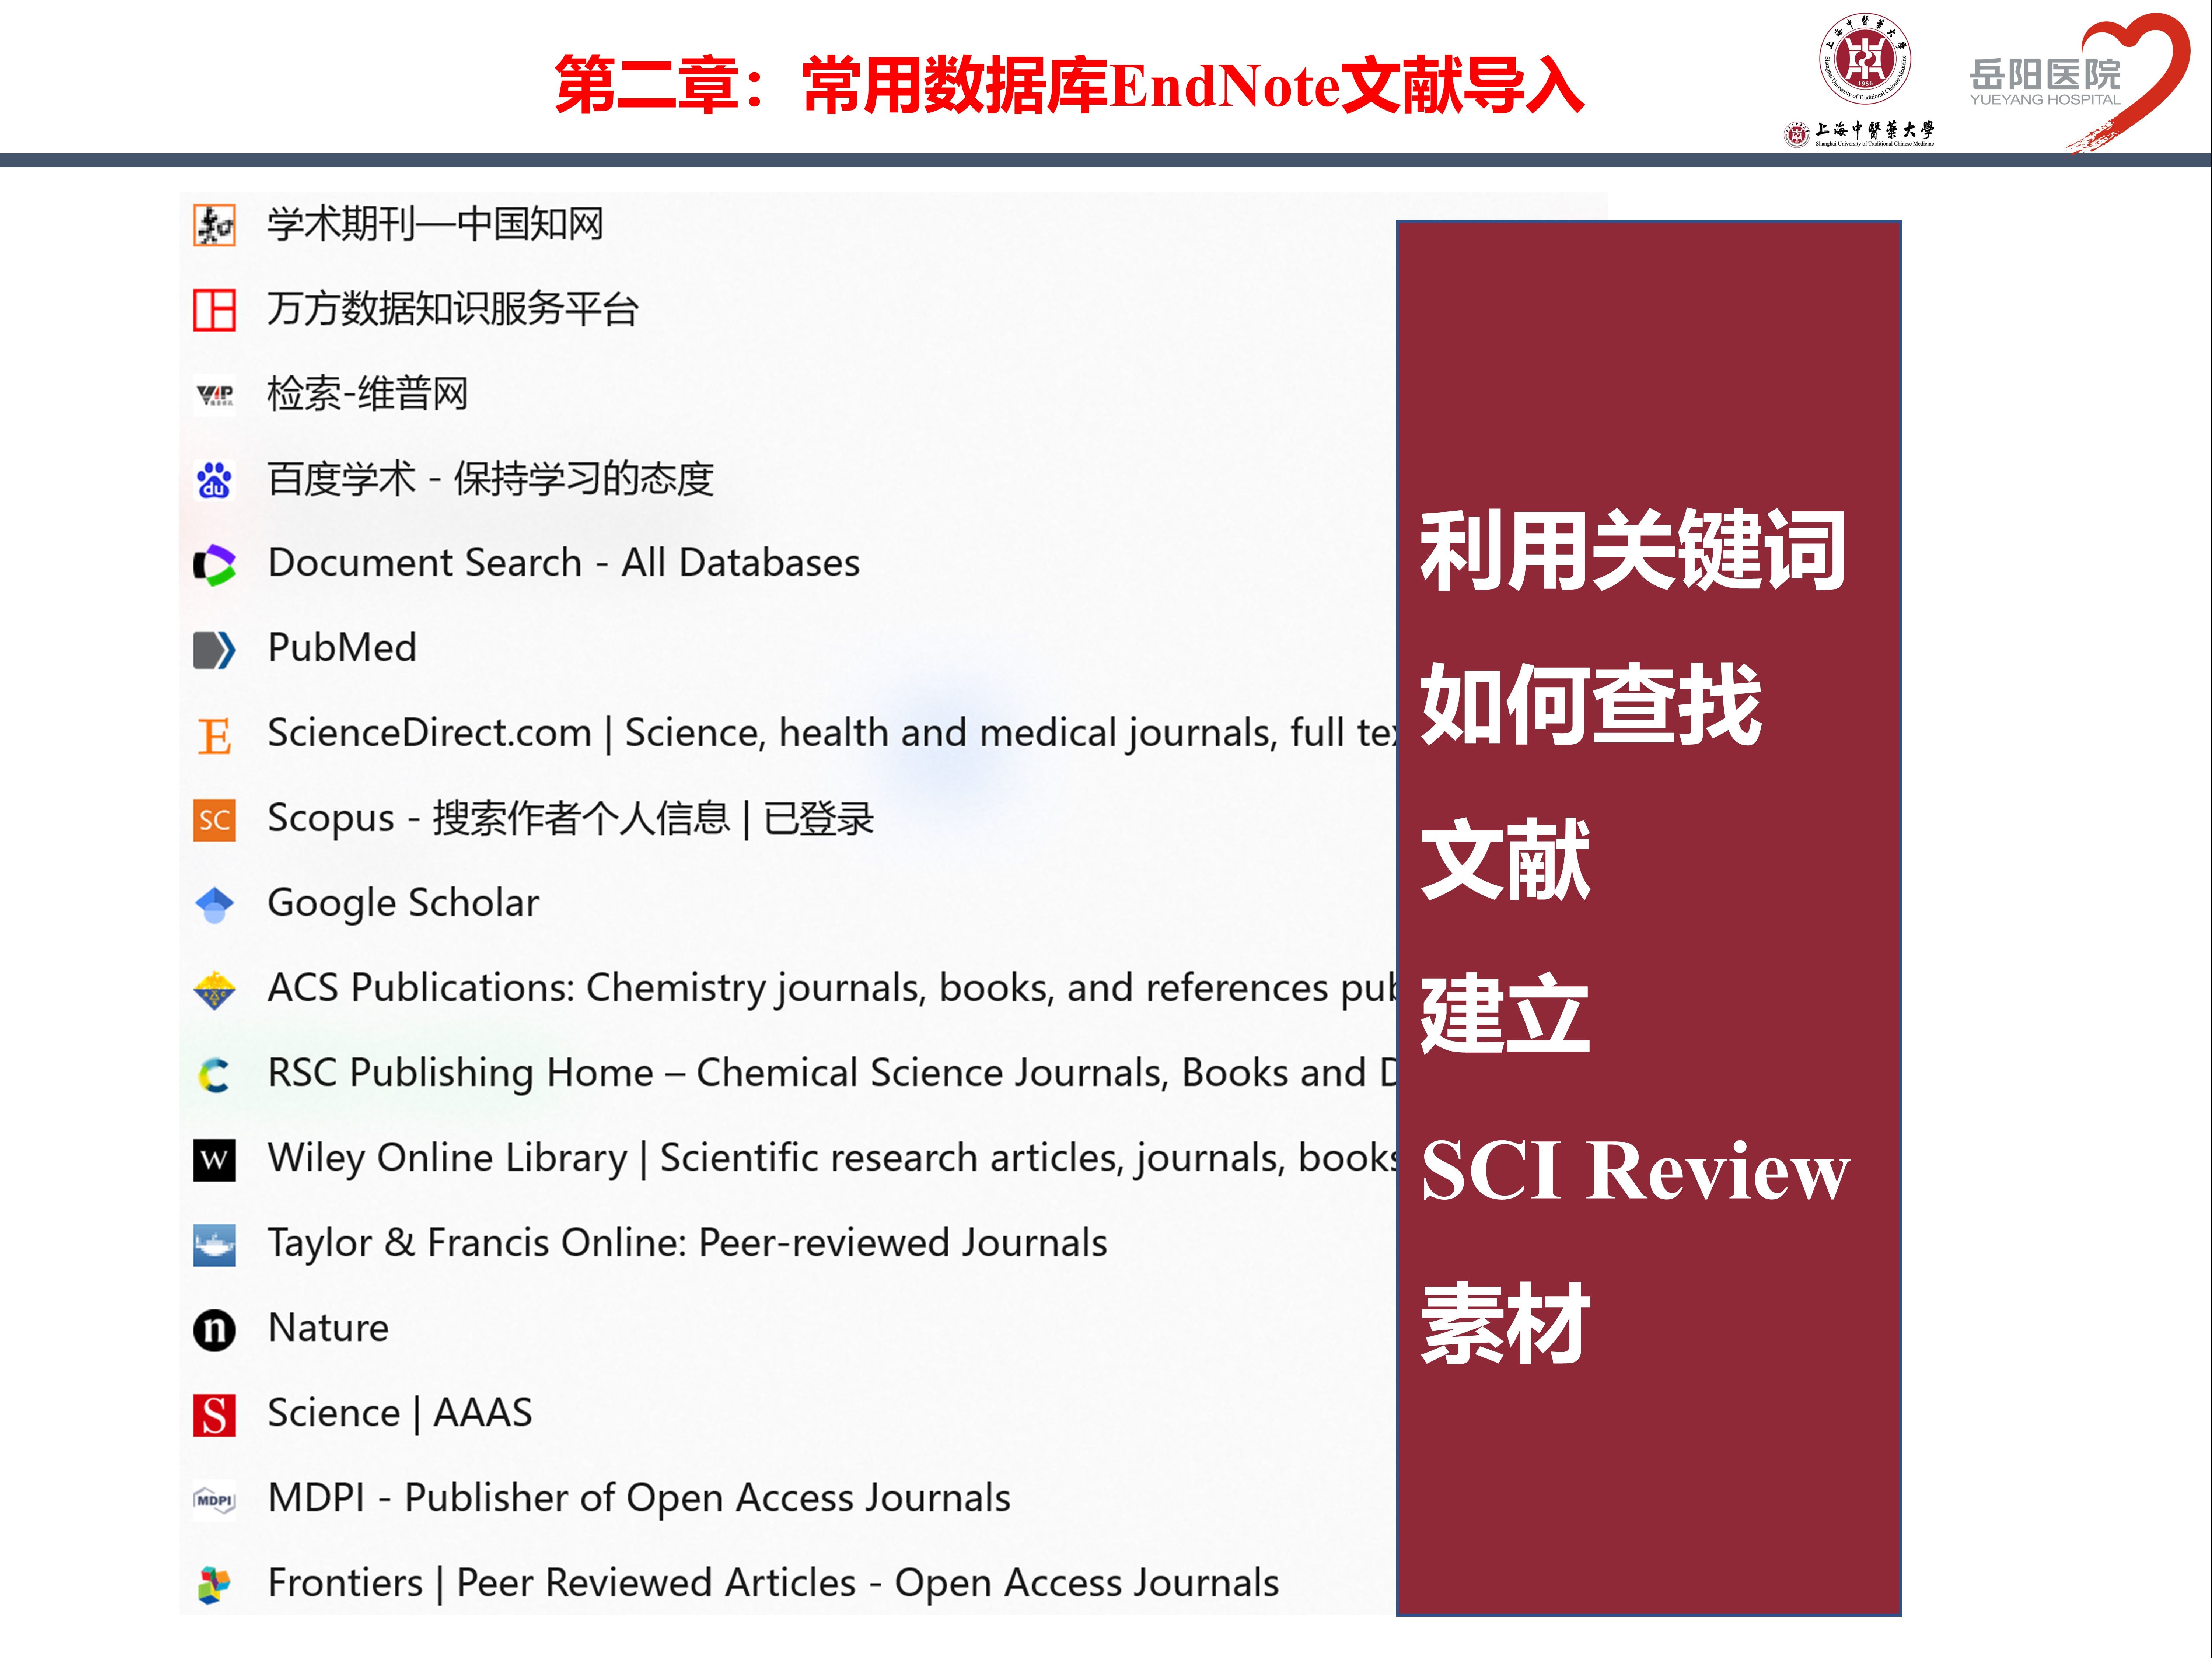Click the Taylor & Francis blue icon
Viewport: 2212px width, 1658px height.
coord(214,1245)
